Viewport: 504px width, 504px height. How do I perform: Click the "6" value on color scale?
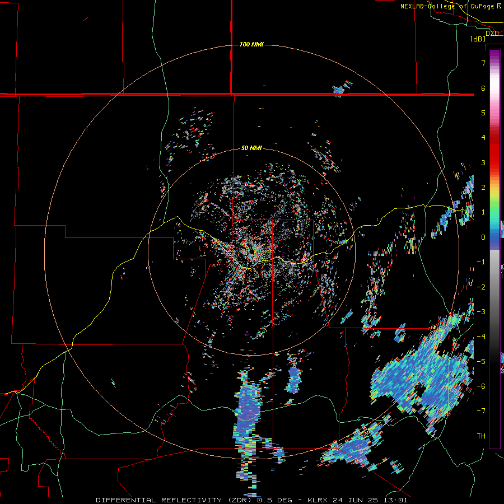pyautogui.click(x=483, y=88)
